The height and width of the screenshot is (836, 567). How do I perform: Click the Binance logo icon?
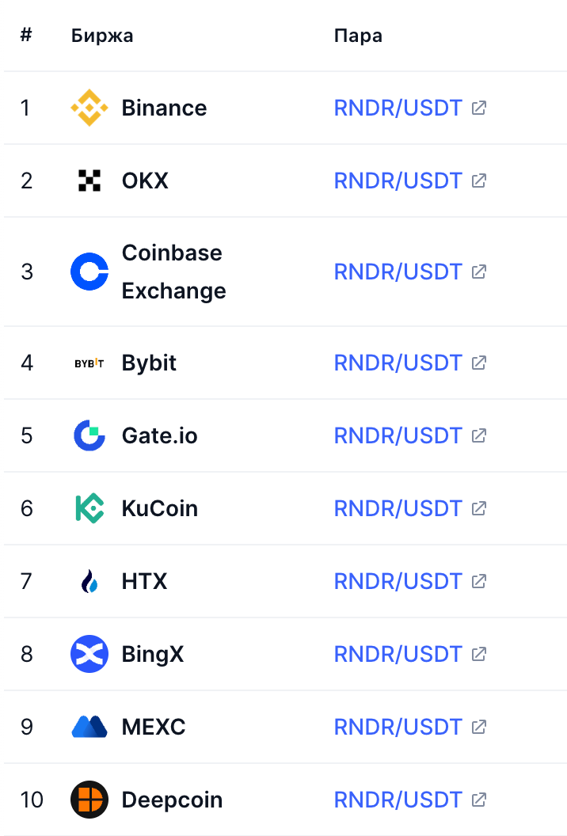pos(89,108)
